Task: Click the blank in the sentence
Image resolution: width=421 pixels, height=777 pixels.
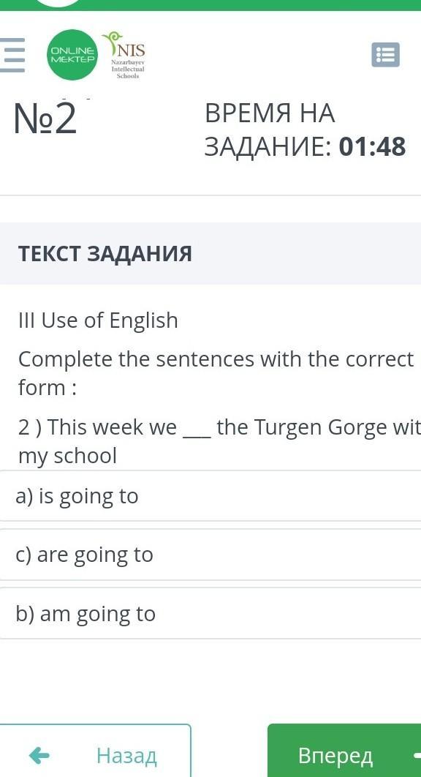Action: 197,429
